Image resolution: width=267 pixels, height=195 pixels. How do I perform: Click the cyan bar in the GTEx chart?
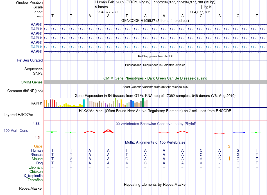pyautogui.click(x=84, y=103)
